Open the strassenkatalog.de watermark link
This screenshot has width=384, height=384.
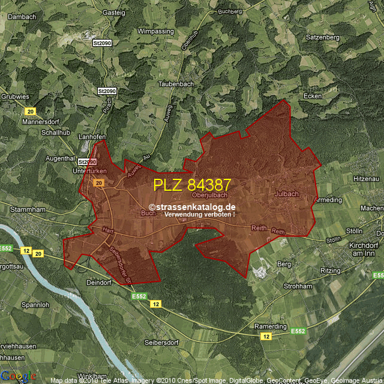[192, 207]
